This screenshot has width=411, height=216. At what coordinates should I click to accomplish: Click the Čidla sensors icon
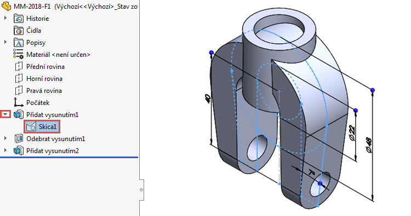19,31
